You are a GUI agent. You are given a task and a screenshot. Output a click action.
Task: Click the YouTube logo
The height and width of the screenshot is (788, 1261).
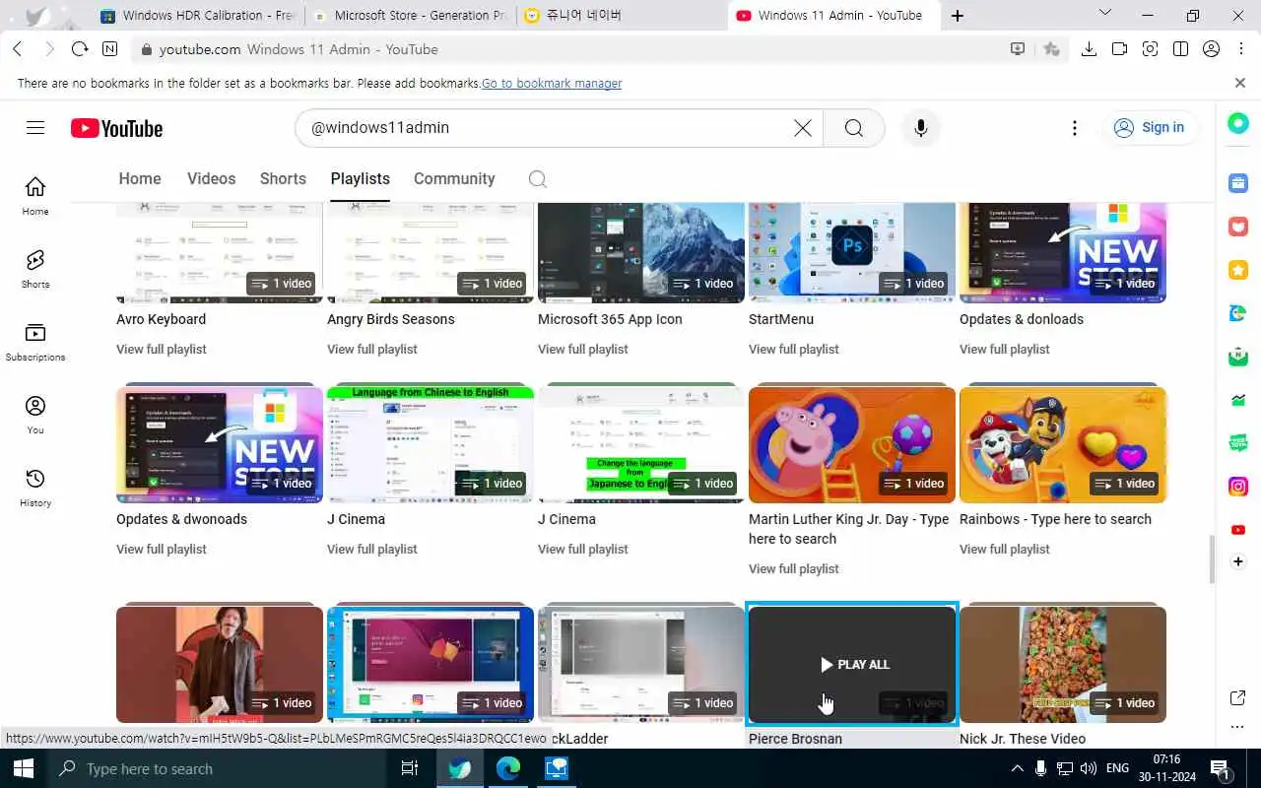tap(116, 128)
